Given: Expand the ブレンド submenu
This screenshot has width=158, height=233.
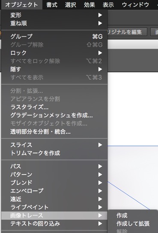Looking at the screenshot, I should pos(54,183).
